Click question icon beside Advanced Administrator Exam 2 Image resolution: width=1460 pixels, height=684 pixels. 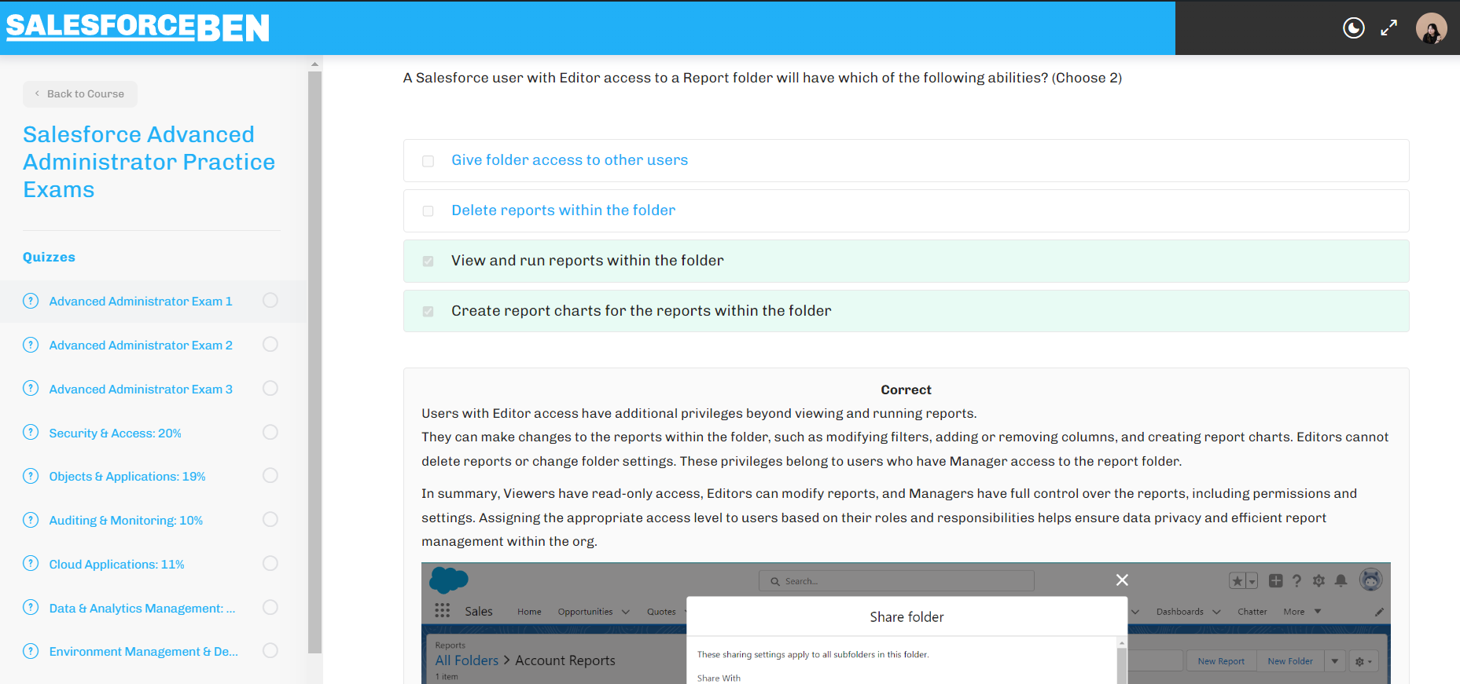tap(31, 345)
